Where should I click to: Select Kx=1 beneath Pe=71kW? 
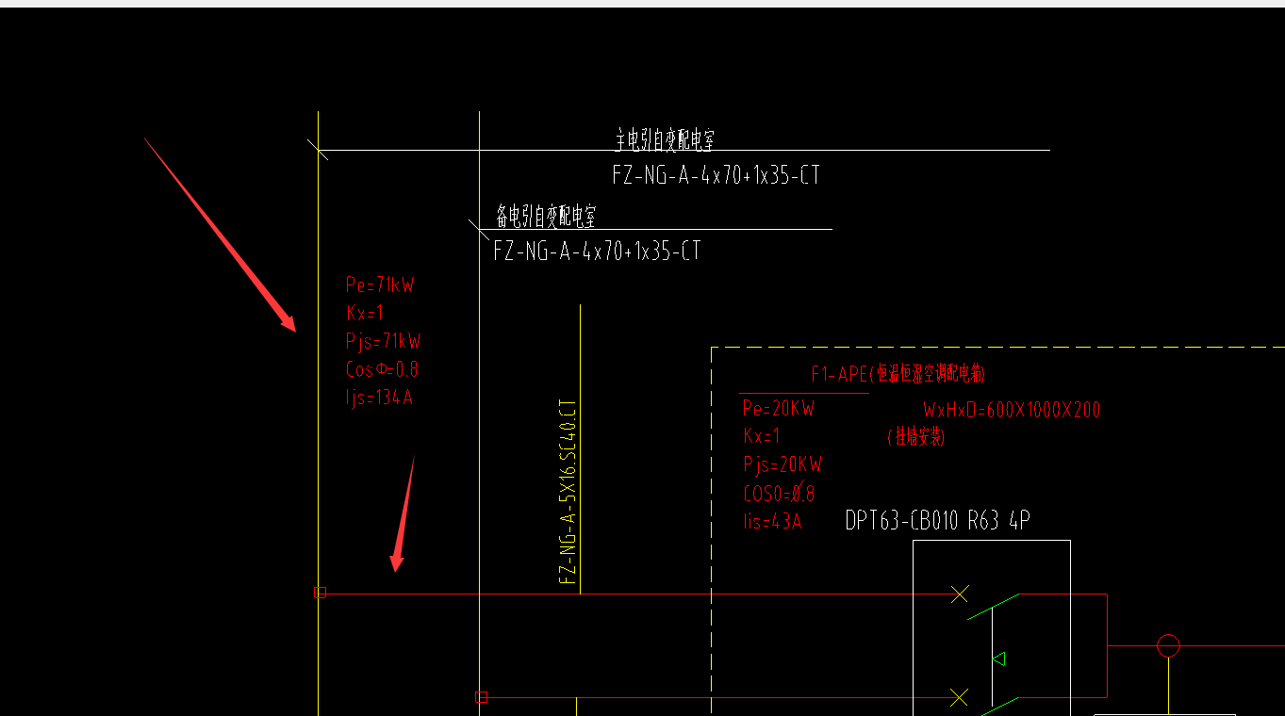pos(365,313)
